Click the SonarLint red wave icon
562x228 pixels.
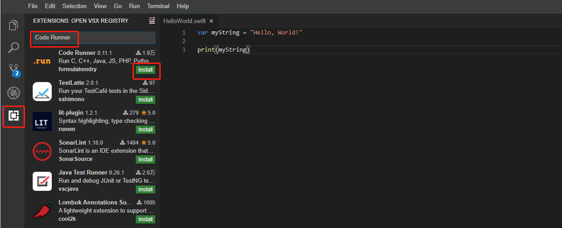[x=42, y=151]
